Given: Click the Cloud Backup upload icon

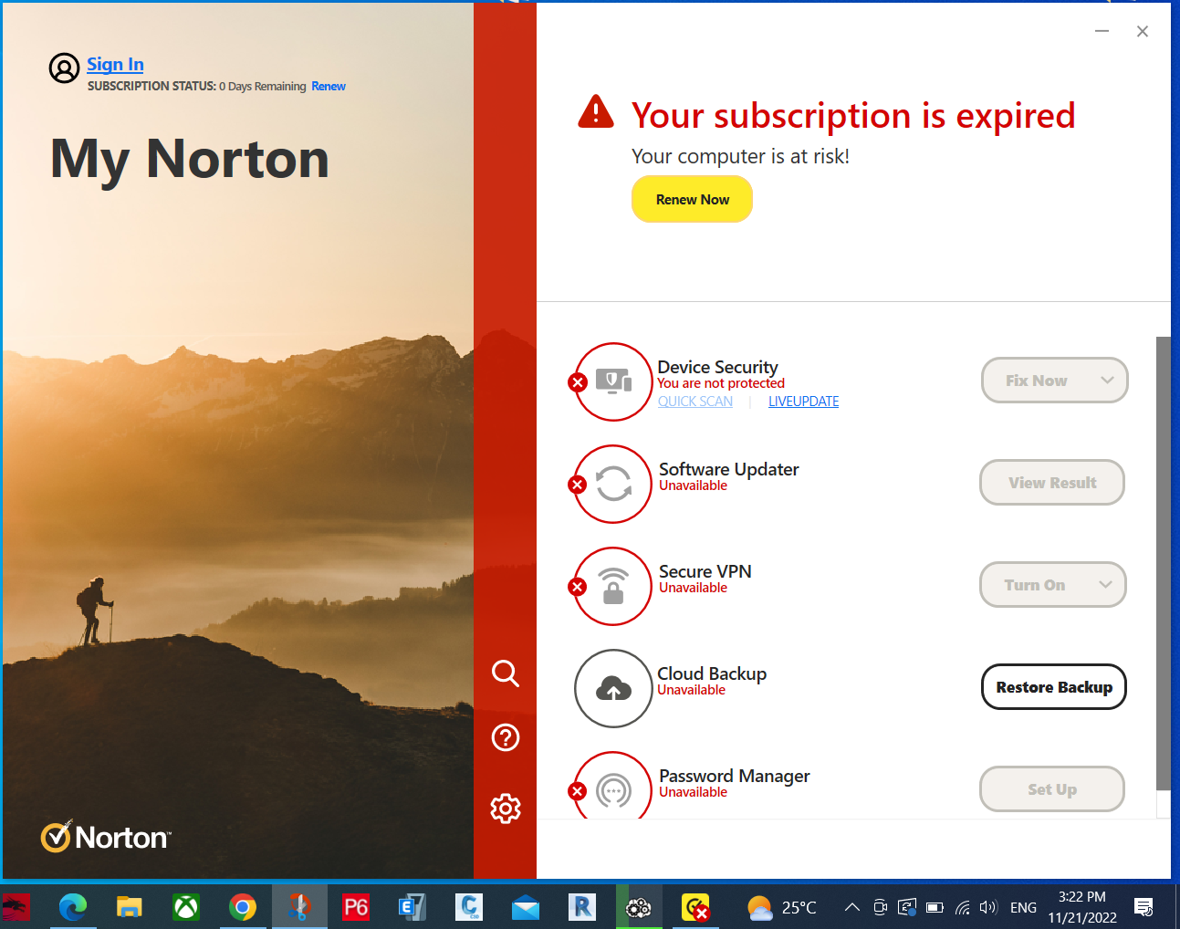Looking at the screenshot, I should pos(614,688).
